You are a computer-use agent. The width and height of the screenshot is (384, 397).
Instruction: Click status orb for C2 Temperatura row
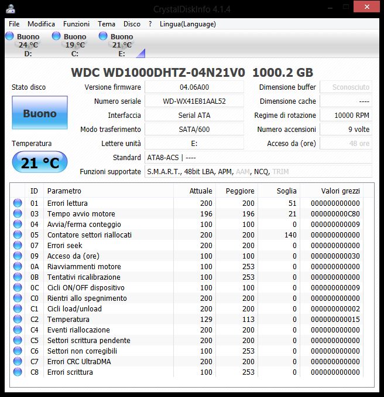point(18,319)
